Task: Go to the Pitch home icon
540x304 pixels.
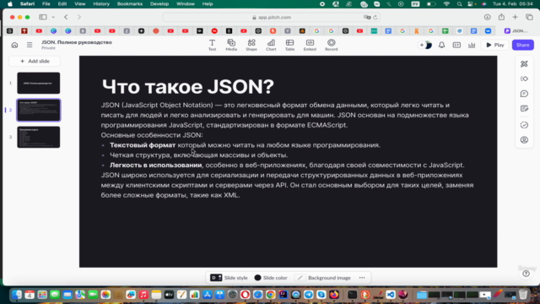Action: [x=14, y=45]
